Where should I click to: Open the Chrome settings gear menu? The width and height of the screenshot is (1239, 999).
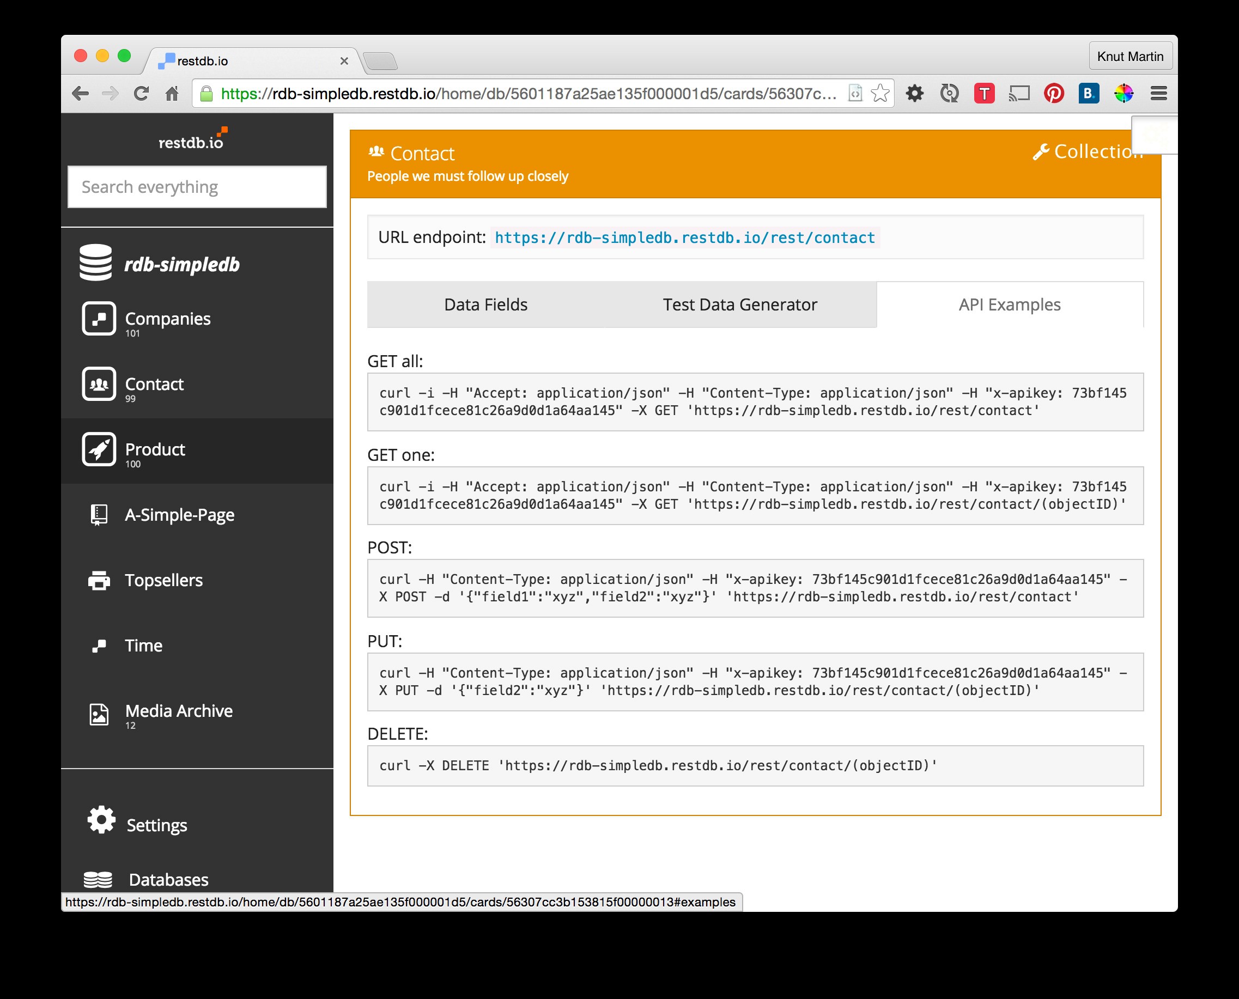[x=915, y=93]
